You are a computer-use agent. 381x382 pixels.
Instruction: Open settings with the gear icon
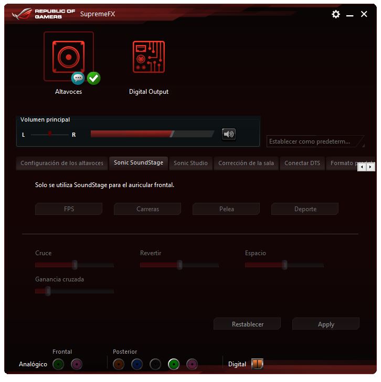pos(336,14)
